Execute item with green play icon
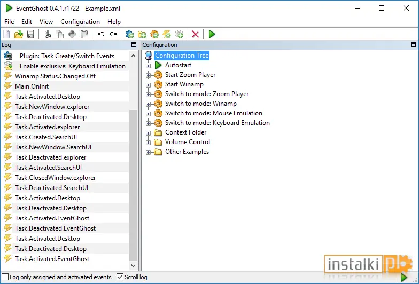 (x=212, y=34)
